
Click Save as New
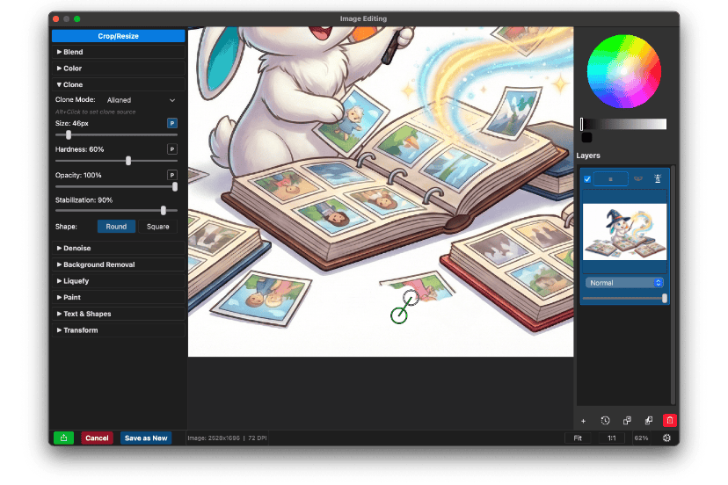pos(146,438)
